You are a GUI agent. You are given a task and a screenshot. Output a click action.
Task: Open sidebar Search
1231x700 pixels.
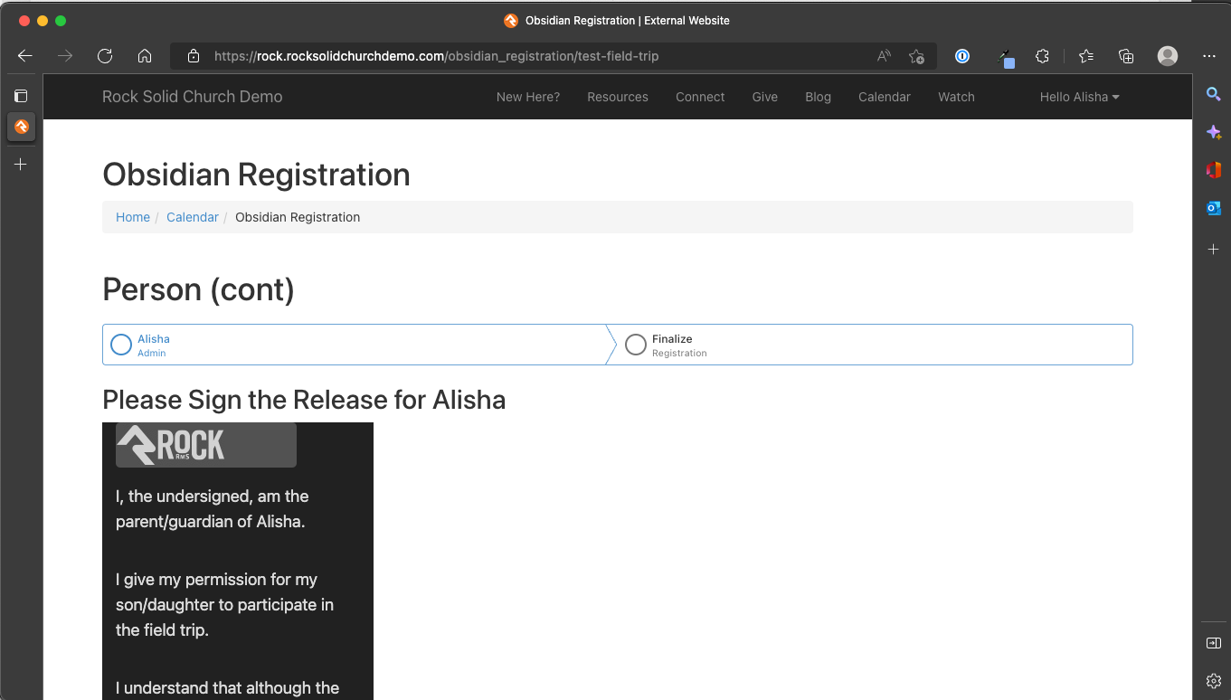click(1214, 94)
